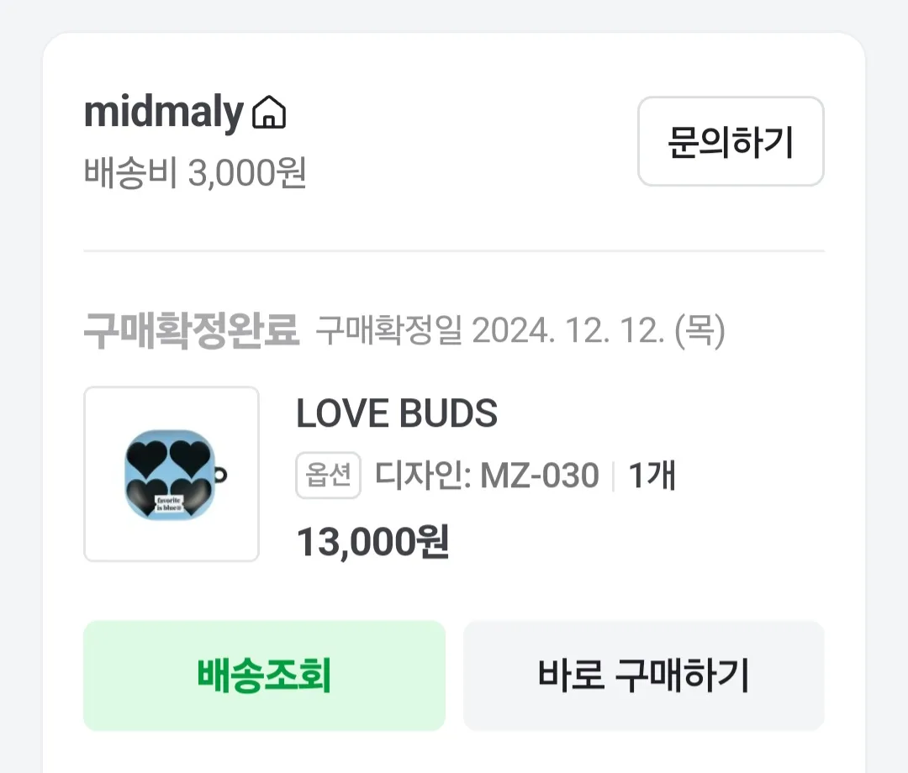This screenshot has width=908, height=773.
Task: Tap the 'favorite is blue' label on the case
Action: click(x=169, y=503)
